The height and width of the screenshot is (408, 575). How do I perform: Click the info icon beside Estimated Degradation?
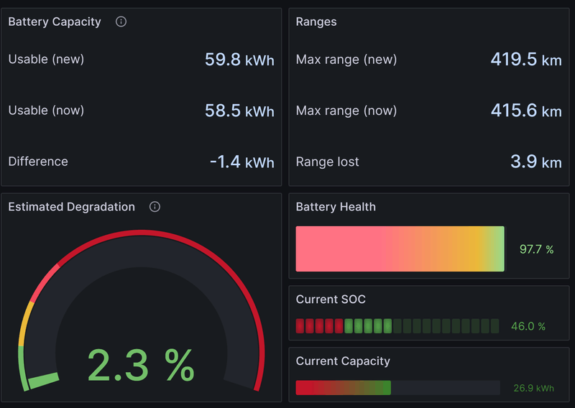[x=155, y=207]
